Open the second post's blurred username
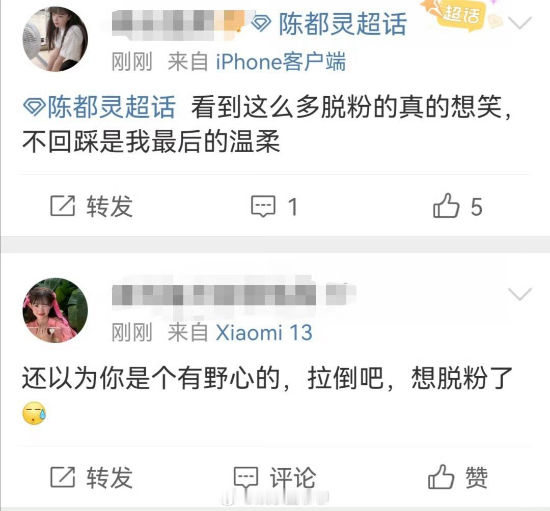The height and width of the screenshot is (511, 550). click(234, 294)
